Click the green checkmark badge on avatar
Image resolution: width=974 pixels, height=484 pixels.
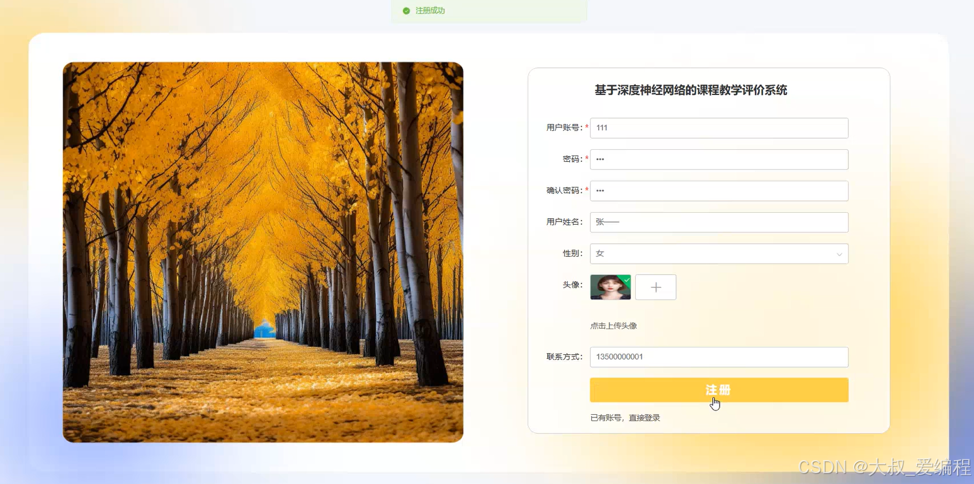click(x=626, y=279)
